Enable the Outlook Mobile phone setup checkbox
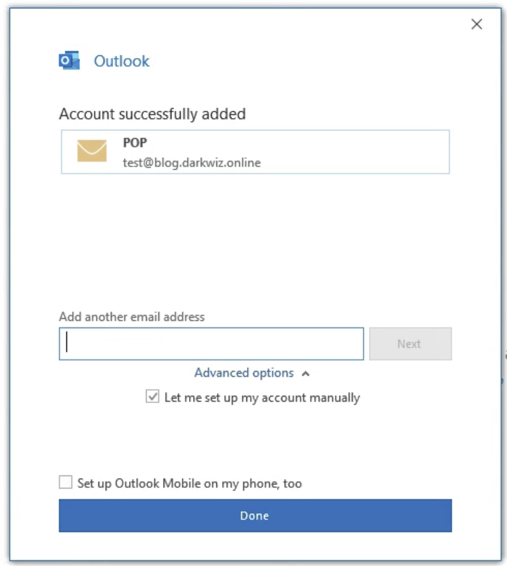507x566 pixels. [66, 483]
